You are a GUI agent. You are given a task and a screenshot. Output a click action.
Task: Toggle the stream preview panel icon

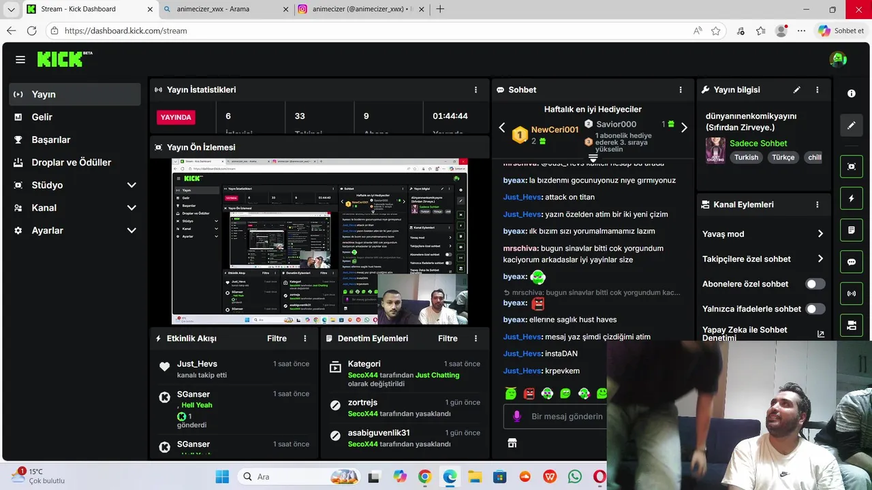click(x=851, y=166)
